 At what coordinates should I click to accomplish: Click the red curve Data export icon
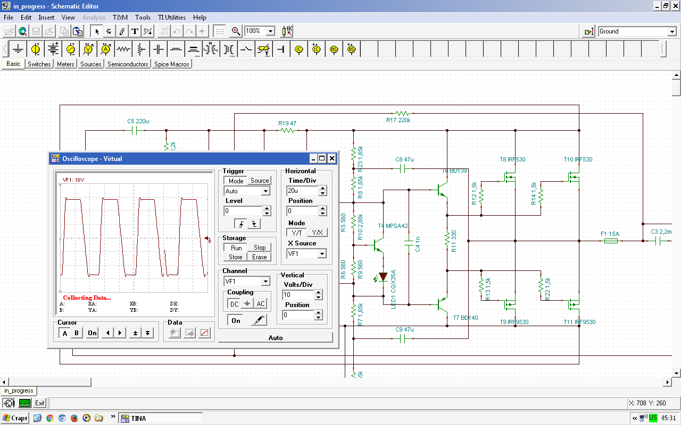205,333
